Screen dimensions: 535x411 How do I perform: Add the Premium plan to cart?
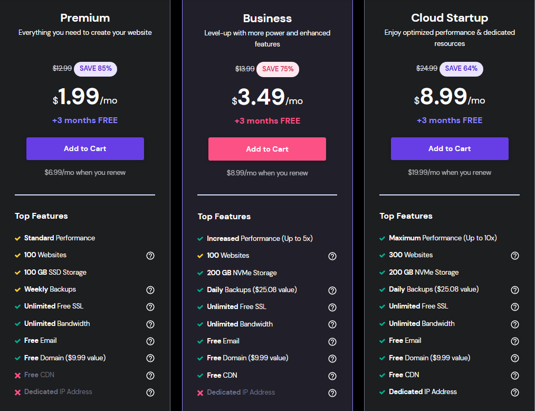[x=85, y=149]
